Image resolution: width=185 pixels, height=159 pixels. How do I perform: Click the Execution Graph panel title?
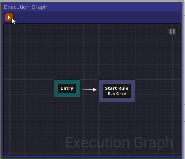[x=26, y=7]
